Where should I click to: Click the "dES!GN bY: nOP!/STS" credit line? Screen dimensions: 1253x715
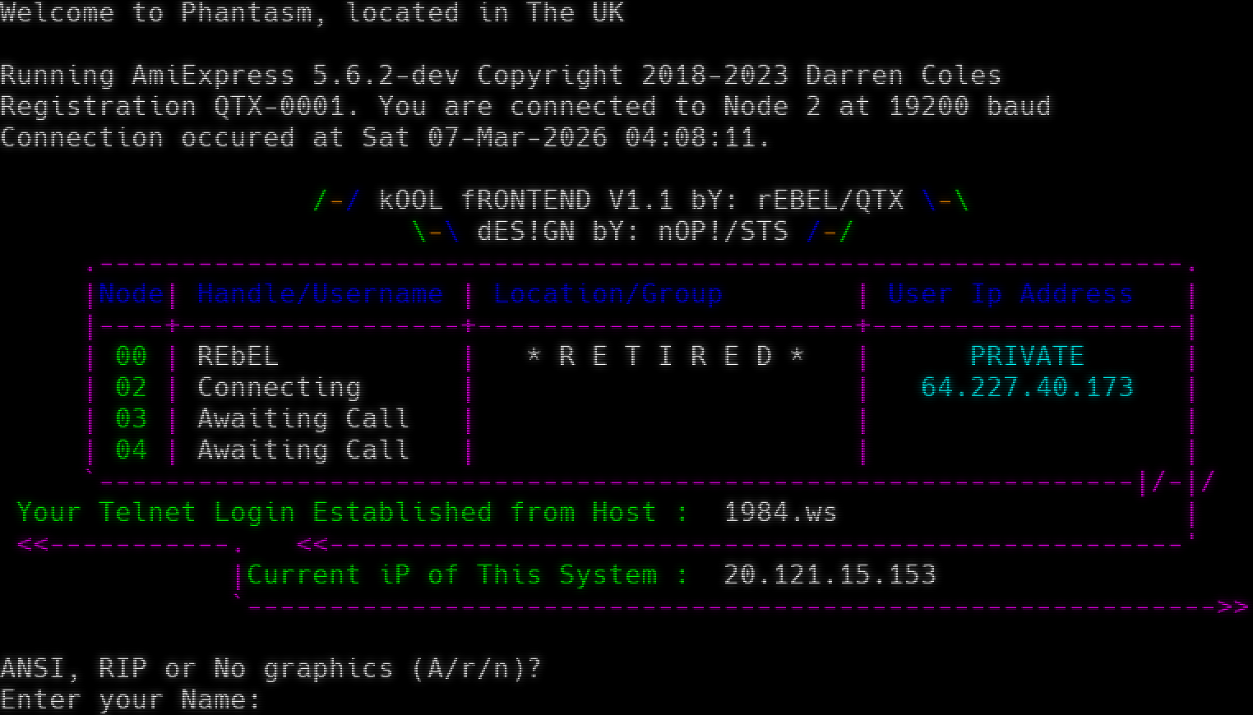[x=631, y=231]
